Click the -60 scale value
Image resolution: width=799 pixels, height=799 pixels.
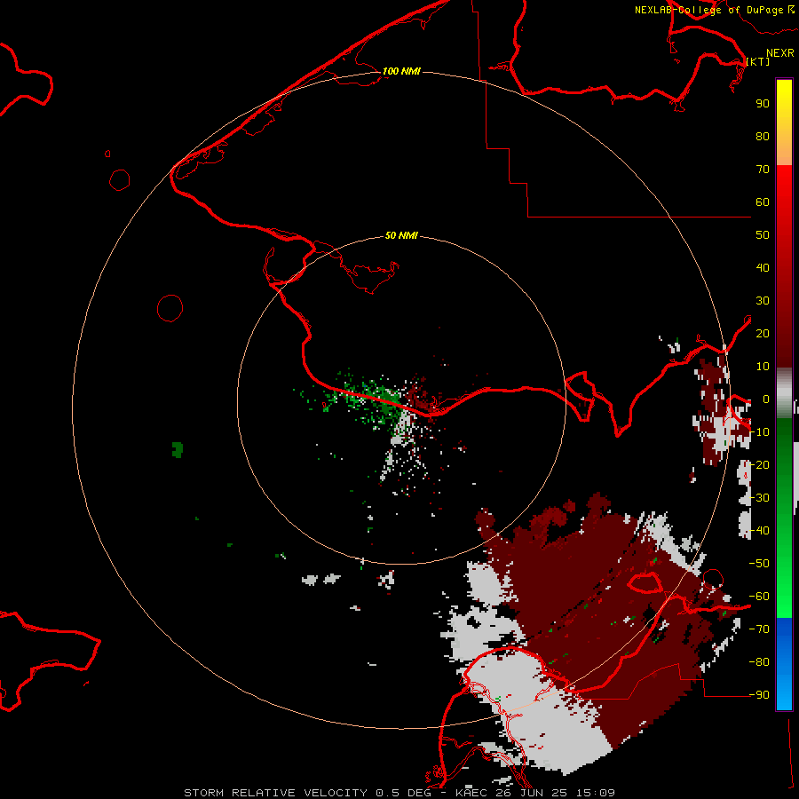point(759,597)
